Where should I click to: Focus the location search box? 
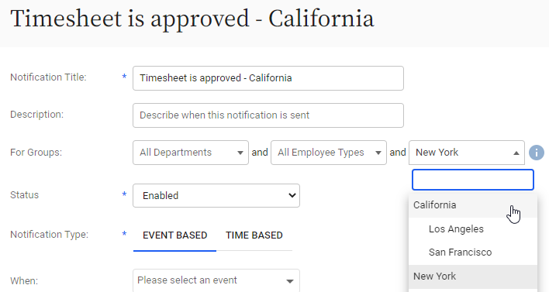pyautogui.click(x=473, y=180)
